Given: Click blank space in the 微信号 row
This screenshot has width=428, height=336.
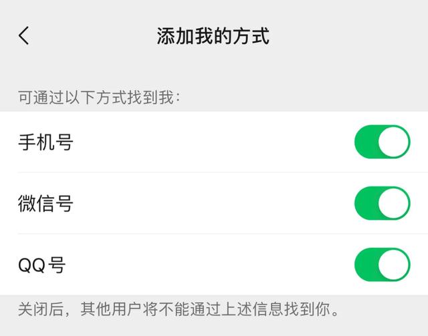Looking at the screenshot, I should tap(214, 203).
